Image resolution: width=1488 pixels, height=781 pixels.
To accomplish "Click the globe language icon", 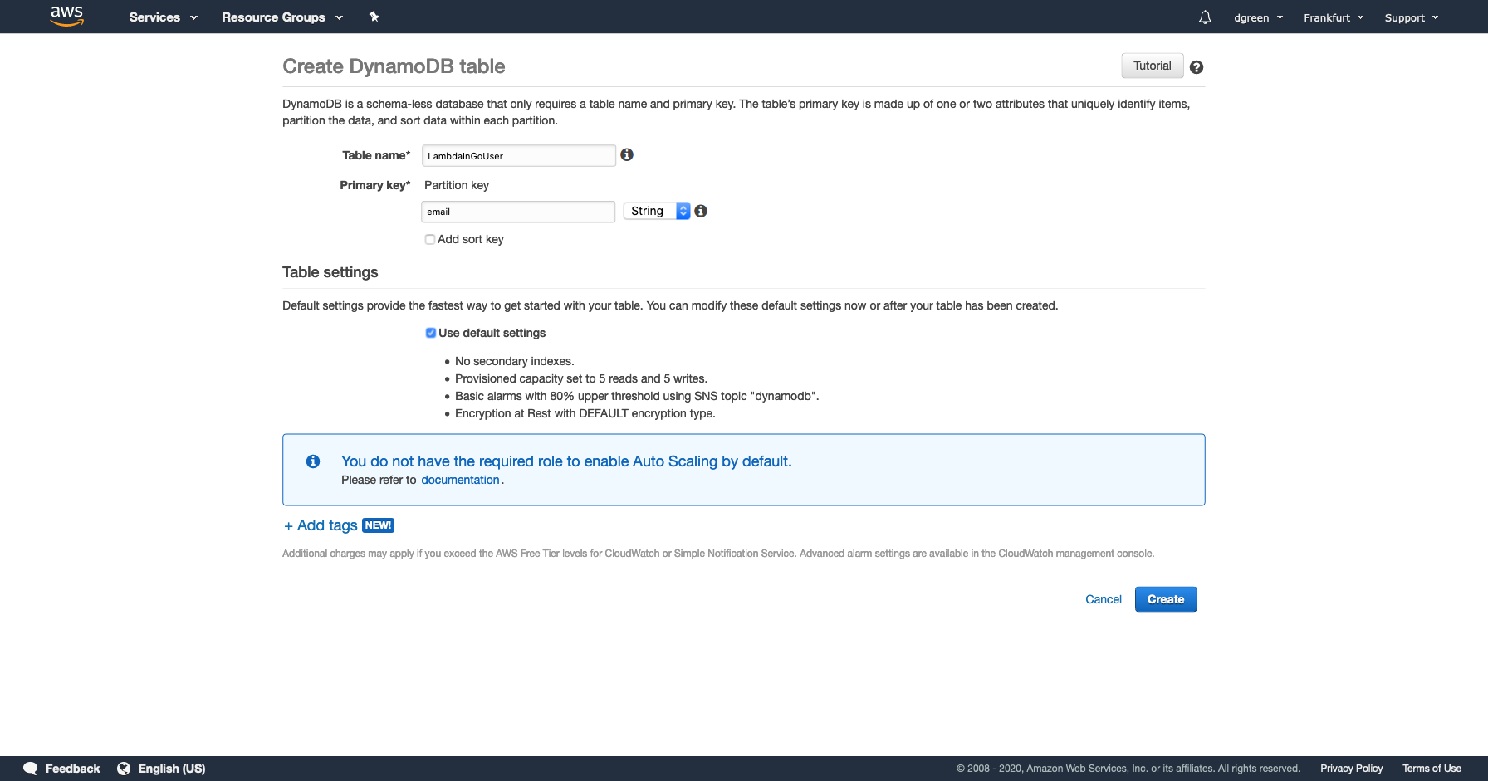I will [124, 769].
